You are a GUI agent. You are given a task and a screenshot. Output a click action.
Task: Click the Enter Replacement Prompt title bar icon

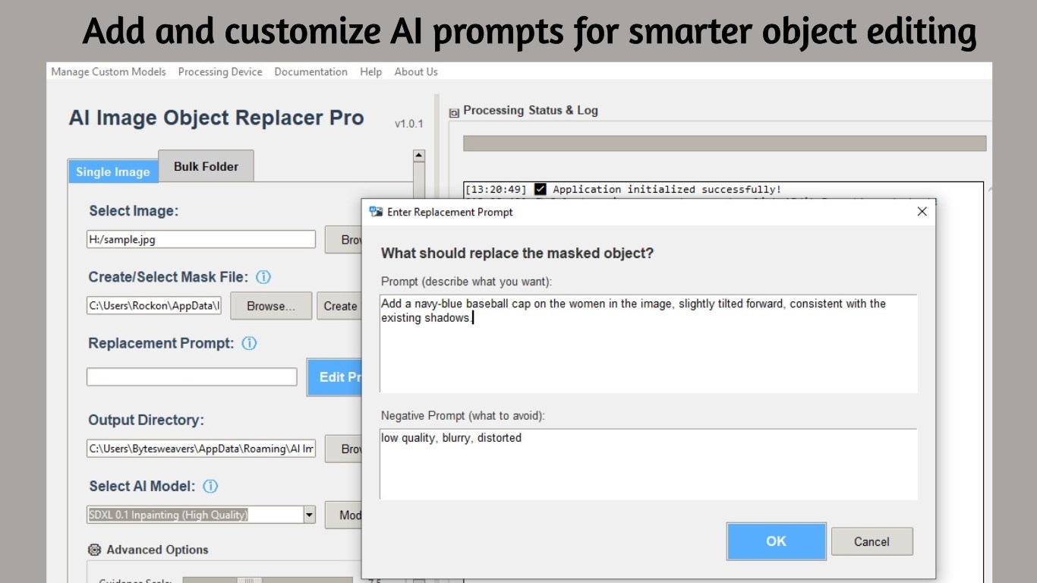coord(375,212)
